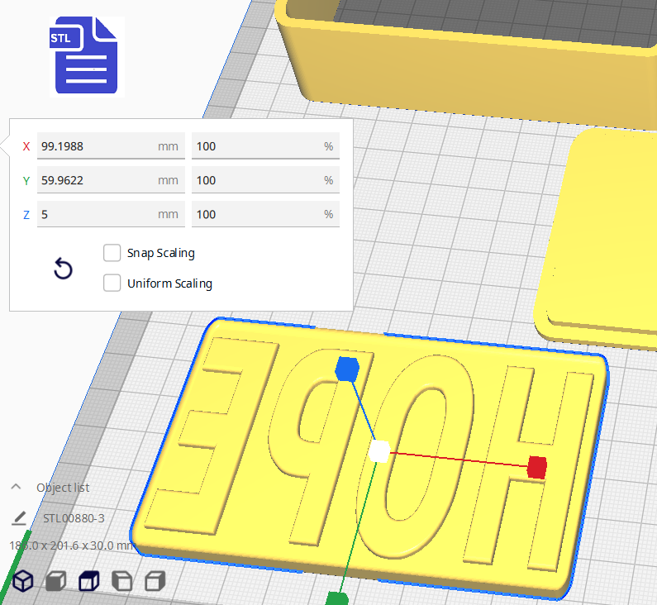
Task: Select STL00880-3 in the object list
Action: pos(74,518)
